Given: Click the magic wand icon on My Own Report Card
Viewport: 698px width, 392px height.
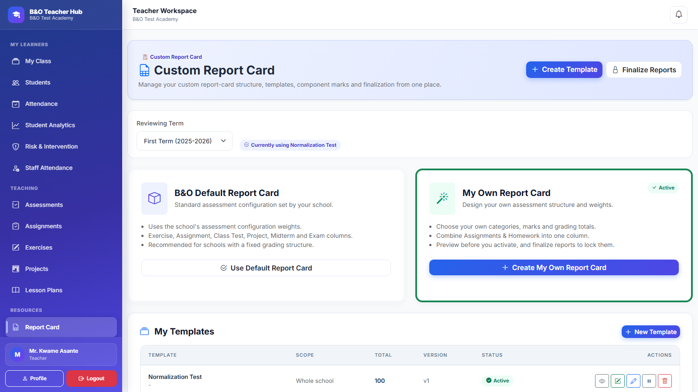Looking at the screenshot, I should 442,198.
